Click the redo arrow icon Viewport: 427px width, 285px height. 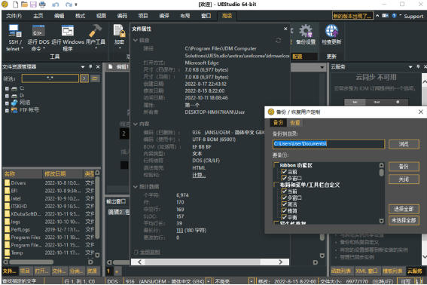69,5
